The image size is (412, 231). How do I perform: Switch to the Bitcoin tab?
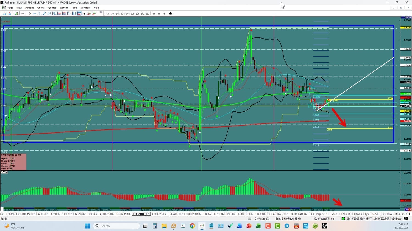click(x=358, y=214)
